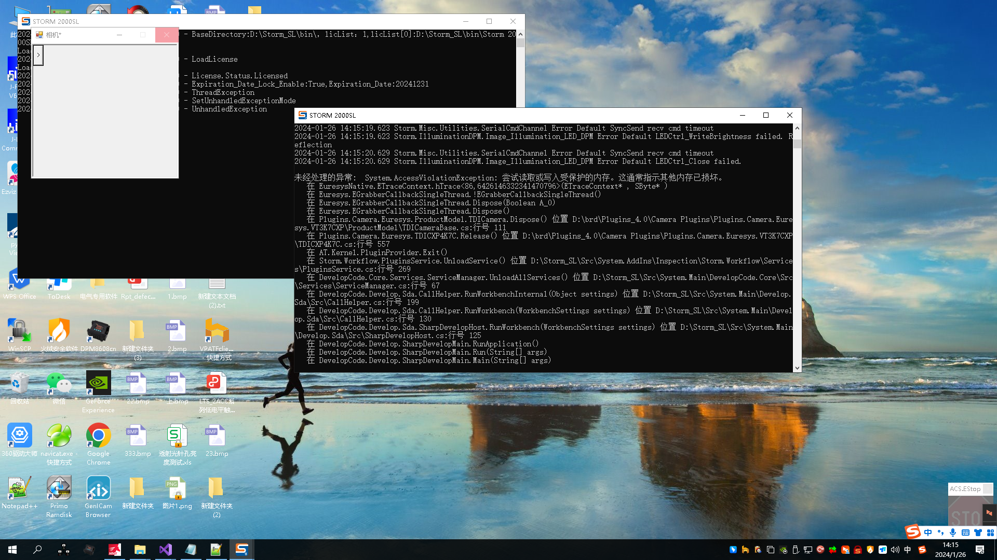Click ToDesk icon in system tray
Screen dimensions: 997x560
pos(882,550)
